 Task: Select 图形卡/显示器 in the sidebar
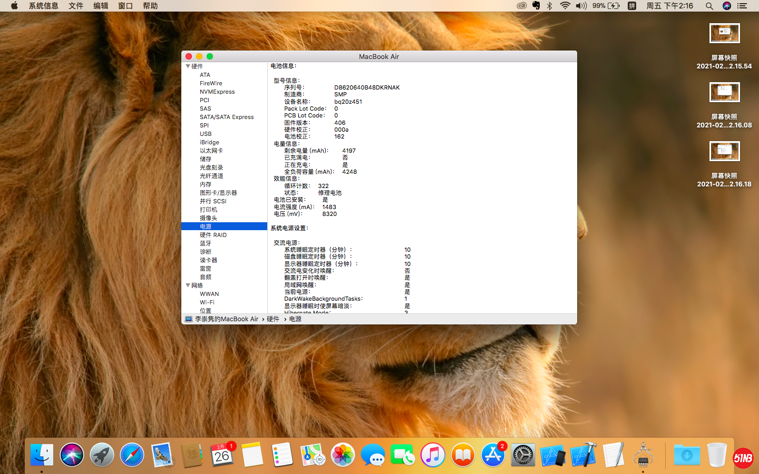point(218,193)
